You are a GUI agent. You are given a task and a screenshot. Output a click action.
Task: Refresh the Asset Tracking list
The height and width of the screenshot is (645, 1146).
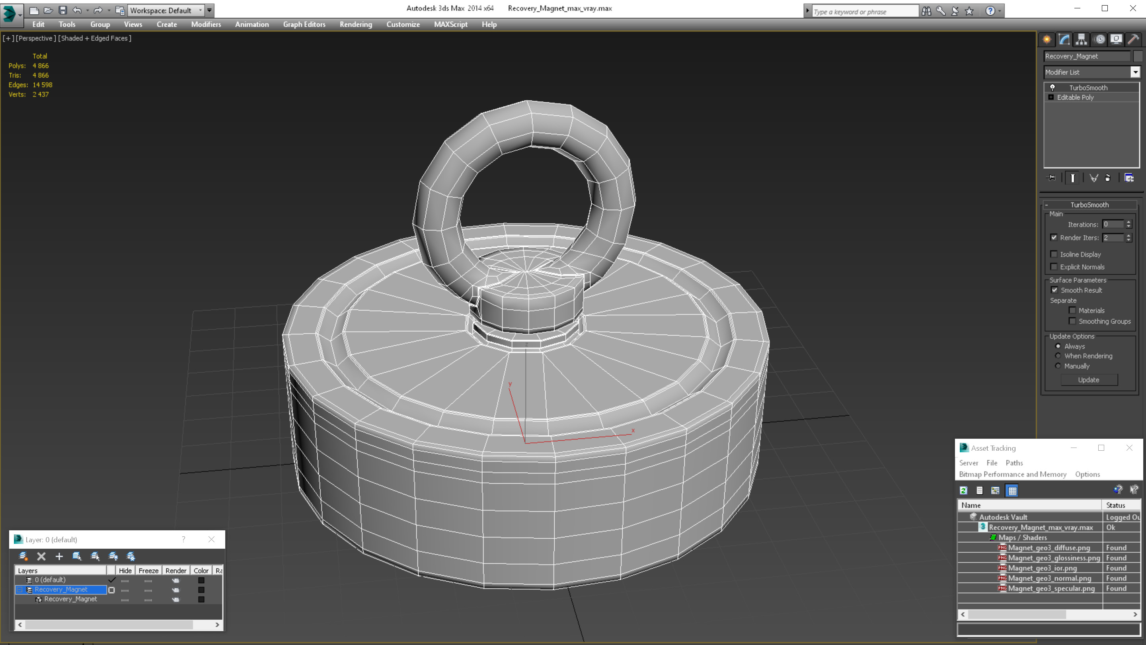964,491
